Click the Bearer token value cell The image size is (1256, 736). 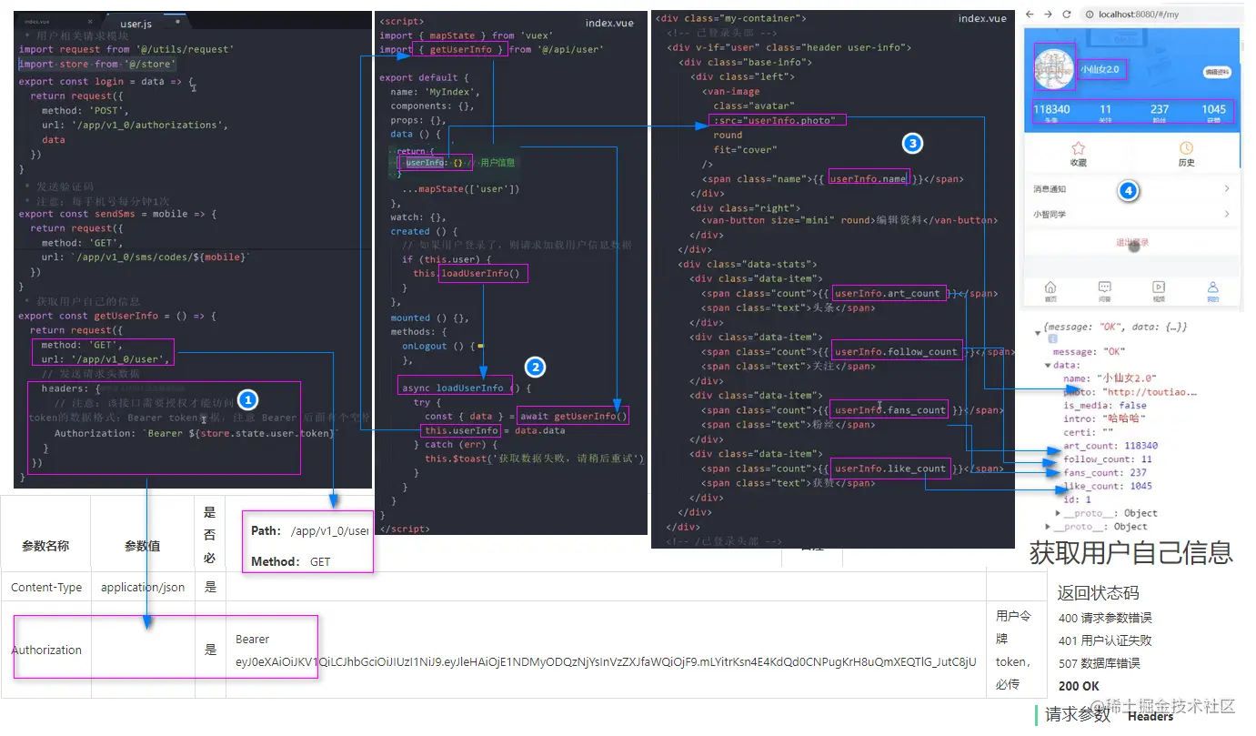tap(606, 650)
